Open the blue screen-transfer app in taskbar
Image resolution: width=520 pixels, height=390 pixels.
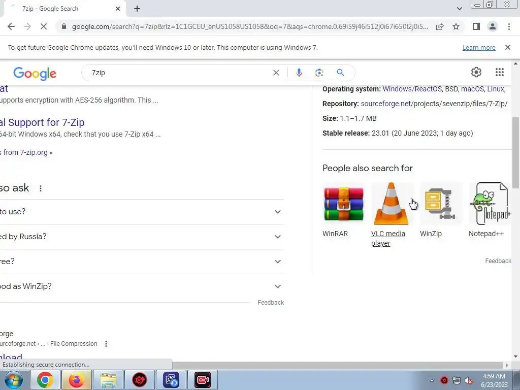tap(171, 380)
